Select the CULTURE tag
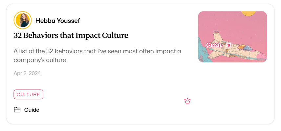Image resolution: width=281 pixels, height=131 pixels. tap(28, 94)
